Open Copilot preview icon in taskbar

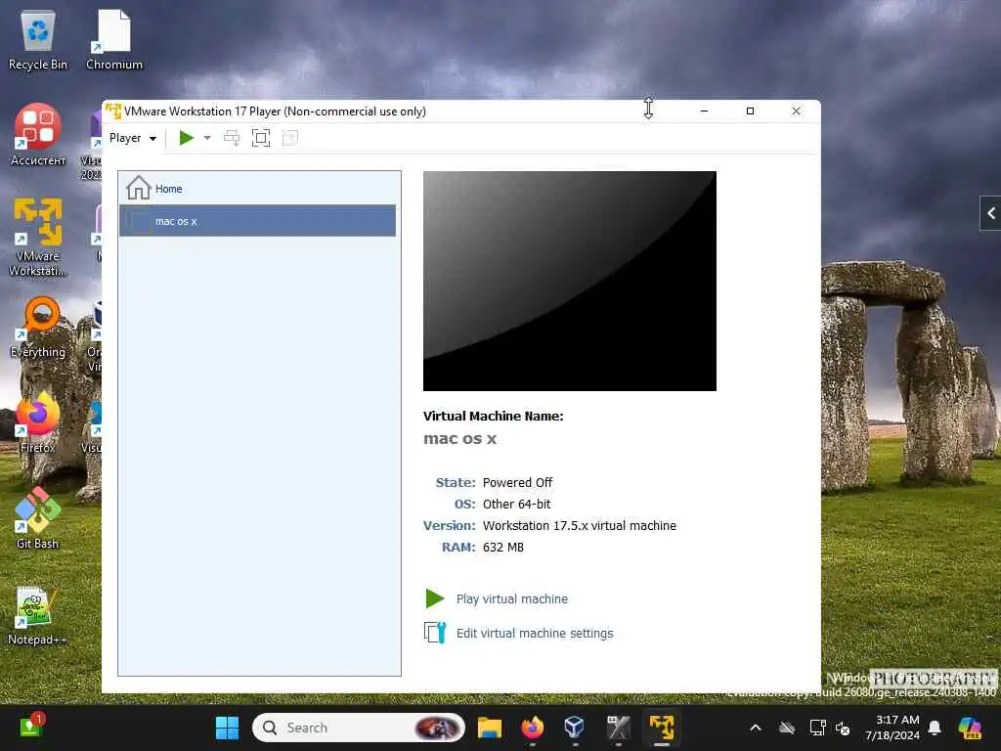pos(971,728)
